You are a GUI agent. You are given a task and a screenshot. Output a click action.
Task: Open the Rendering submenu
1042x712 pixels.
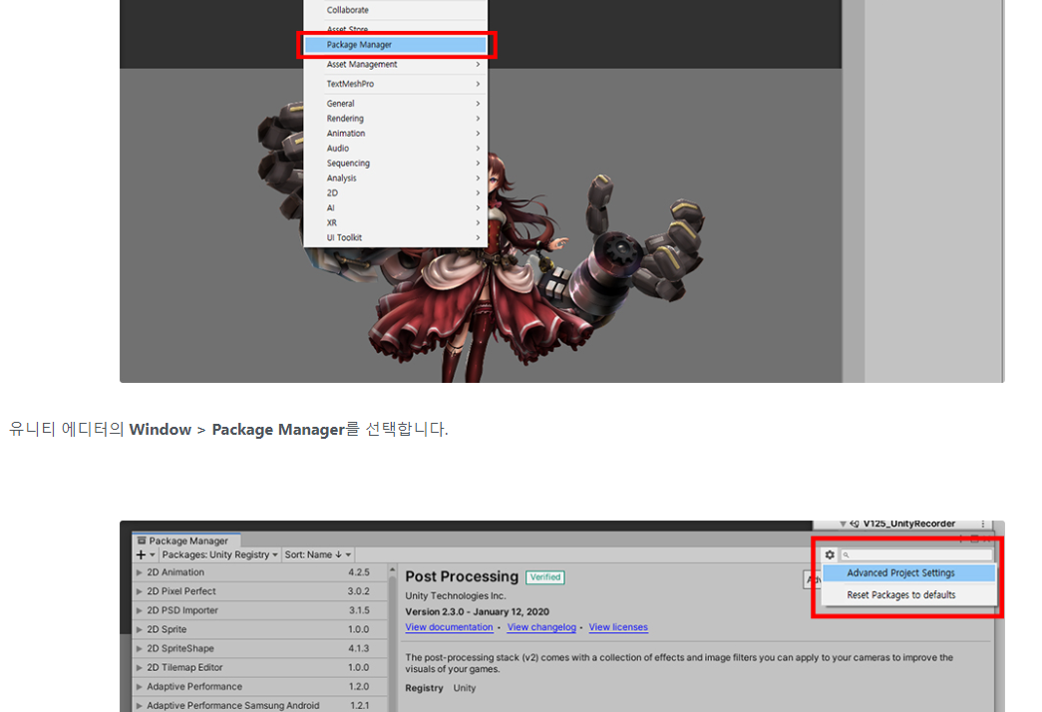[396, 119]
